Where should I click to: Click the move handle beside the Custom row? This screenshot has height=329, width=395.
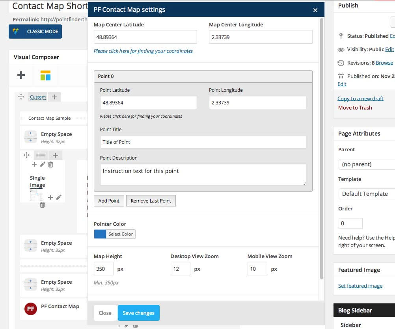tap(21, 97)
